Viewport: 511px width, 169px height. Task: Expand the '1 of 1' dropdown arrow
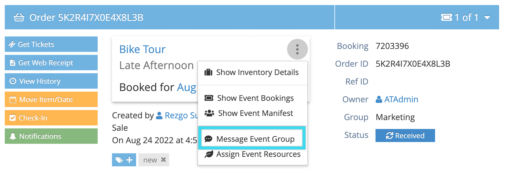pos(487,17)
